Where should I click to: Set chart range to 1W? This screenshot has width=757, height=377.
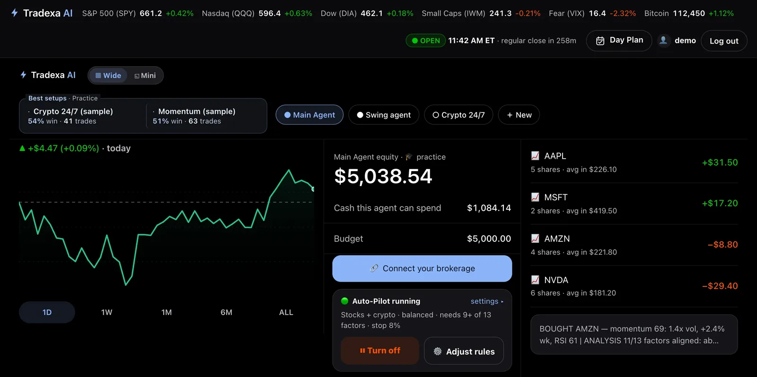point(106,312)
